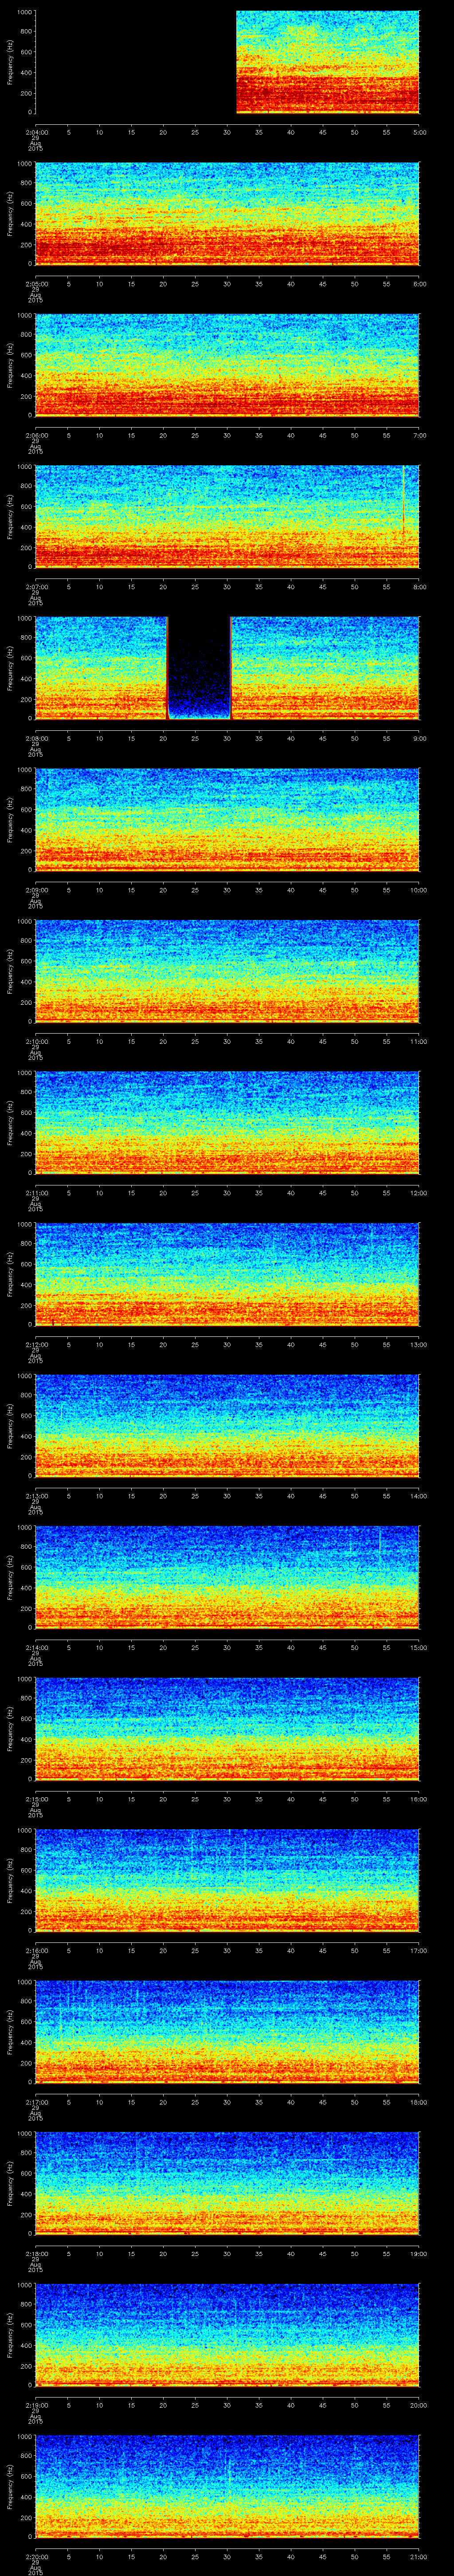Viewport: 454px width, 2576px height.
Task: Click the spectrogram panel starting at 2:18:00
Action: [227, 2183]
